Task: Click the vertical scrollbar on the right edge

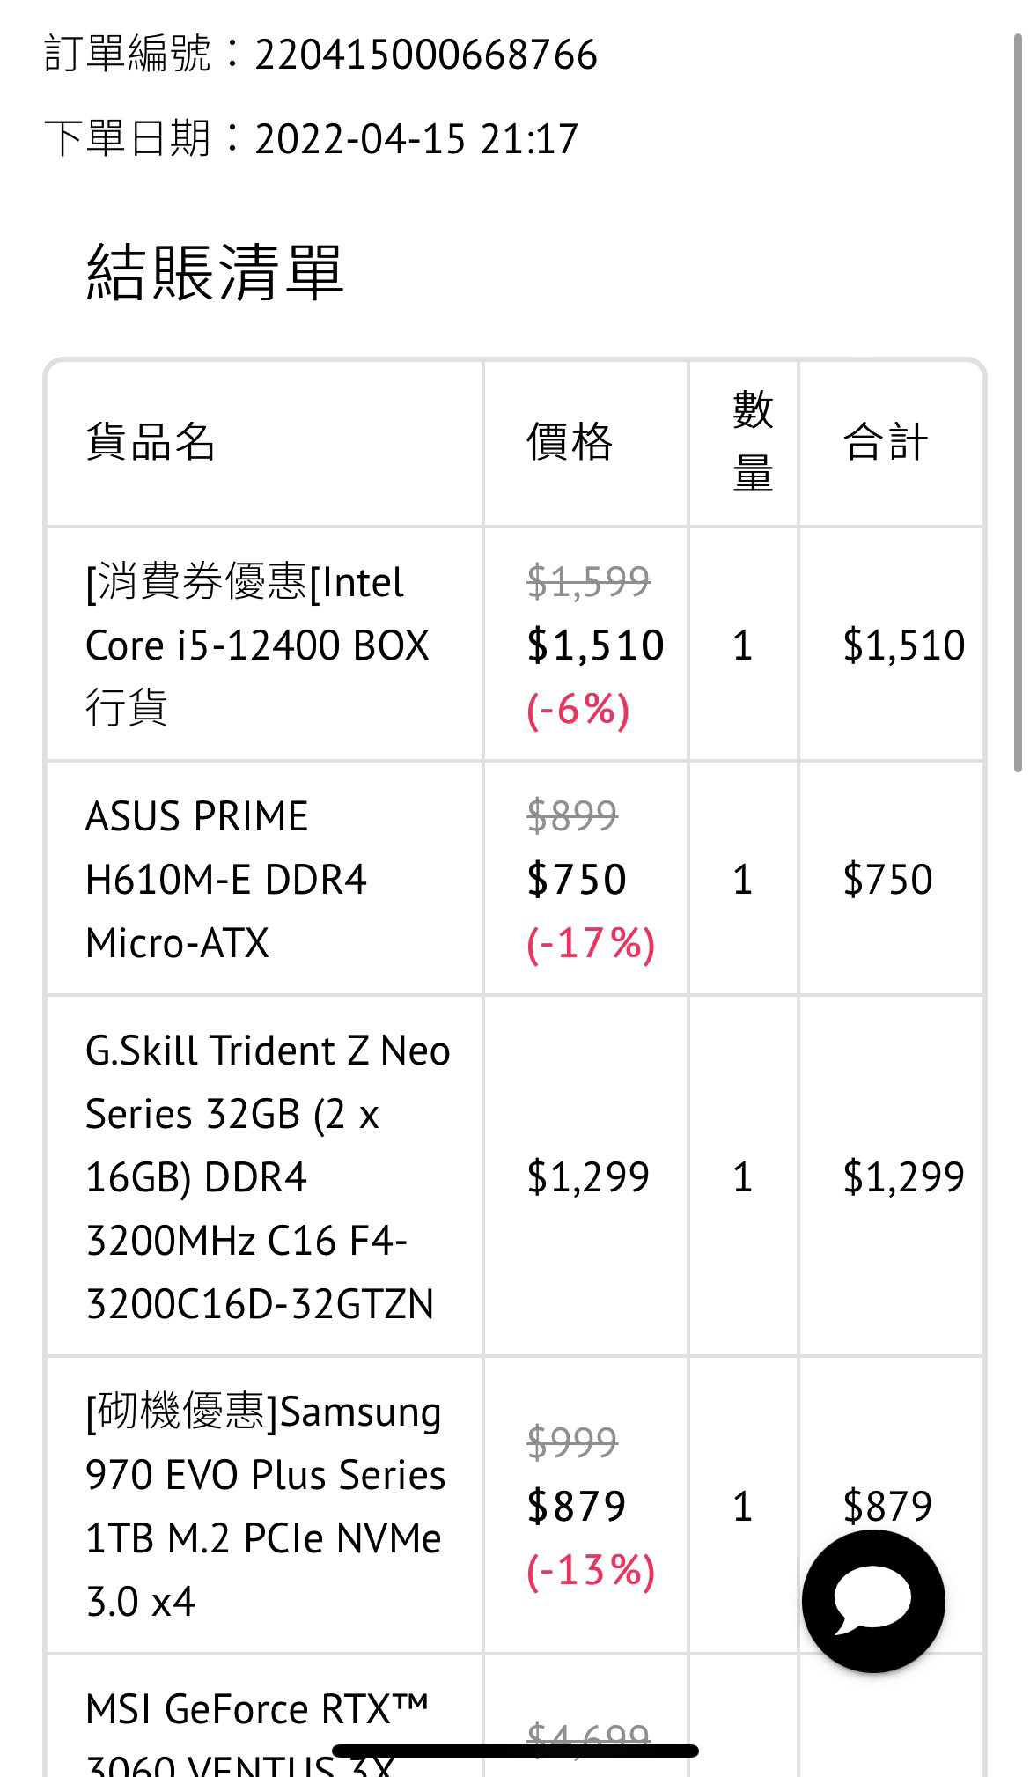Action: (x=1018, y=403)
